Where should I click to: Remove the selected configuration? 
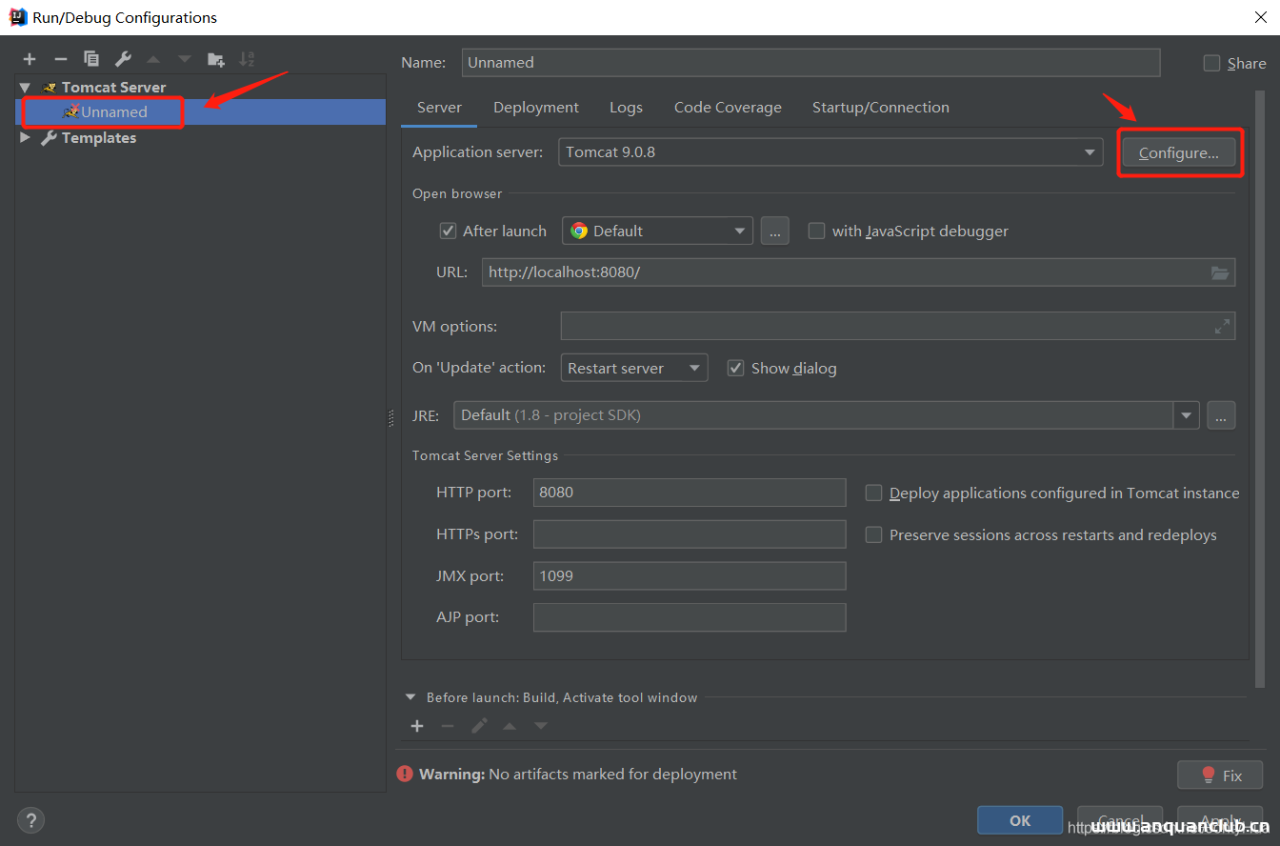tap(60, 59)
